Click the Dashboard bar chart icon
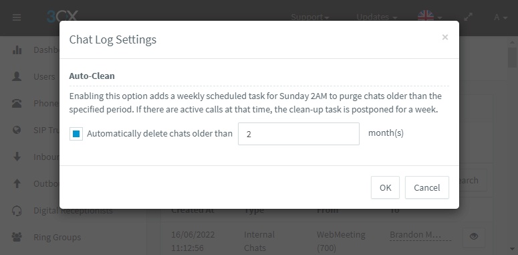This screenshot has height=255, width=518. click(17, 50)
